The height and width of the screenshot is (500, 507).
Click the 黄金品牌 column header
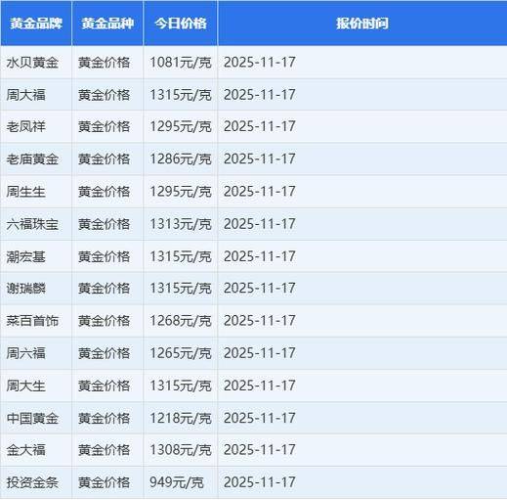pos(36,23)
